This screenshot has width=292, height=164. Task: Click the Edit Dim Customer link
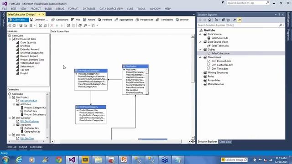30,121
